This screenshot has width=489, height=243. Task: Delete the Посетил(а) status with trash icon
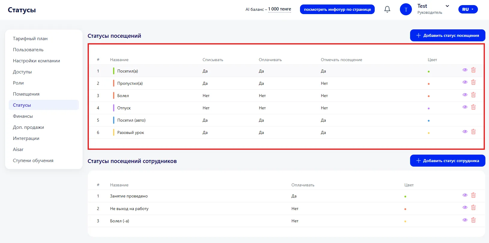point(473,70)
